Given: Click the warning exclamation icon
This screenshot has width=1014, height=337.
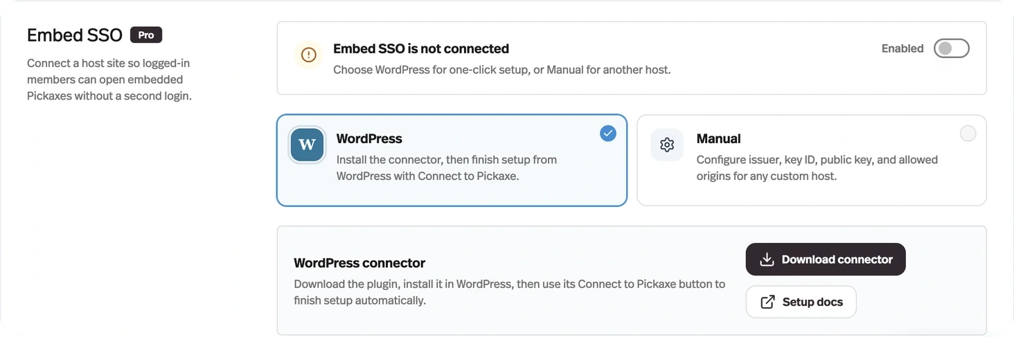Looking at the screenshot, I should [309, 55].
